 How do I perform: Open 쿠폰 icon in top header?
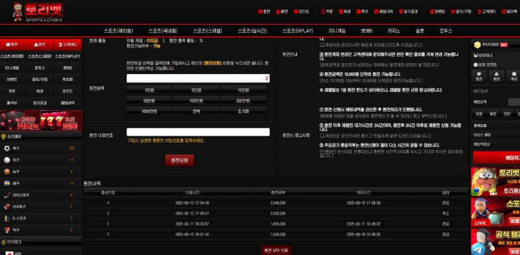pyautogui.click(x=323, y=11)
